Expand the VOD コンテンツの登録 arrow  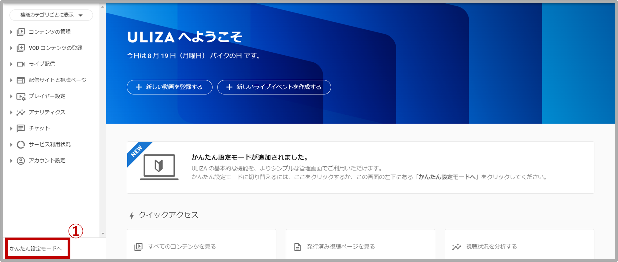(x=11, y=48)
